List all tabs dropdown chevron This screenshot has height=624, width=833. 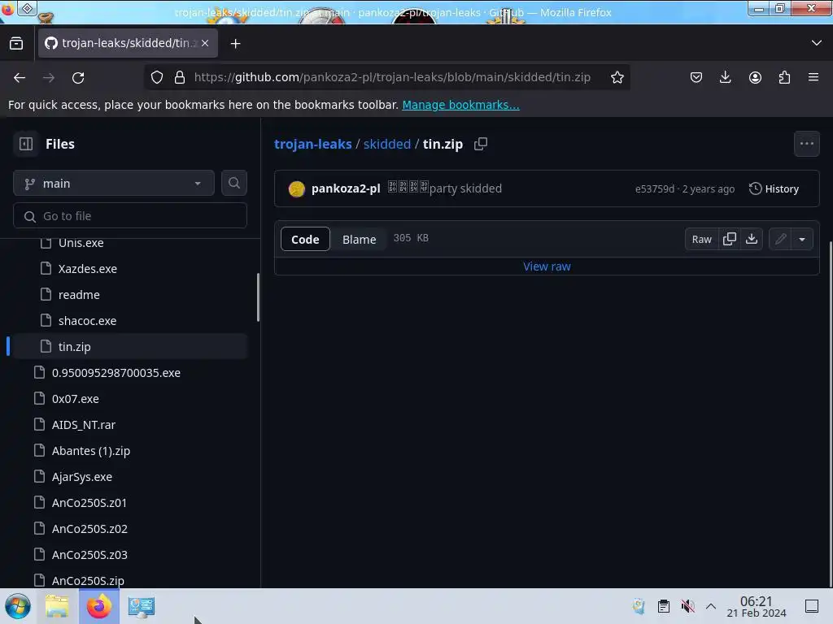pos(817,43)
